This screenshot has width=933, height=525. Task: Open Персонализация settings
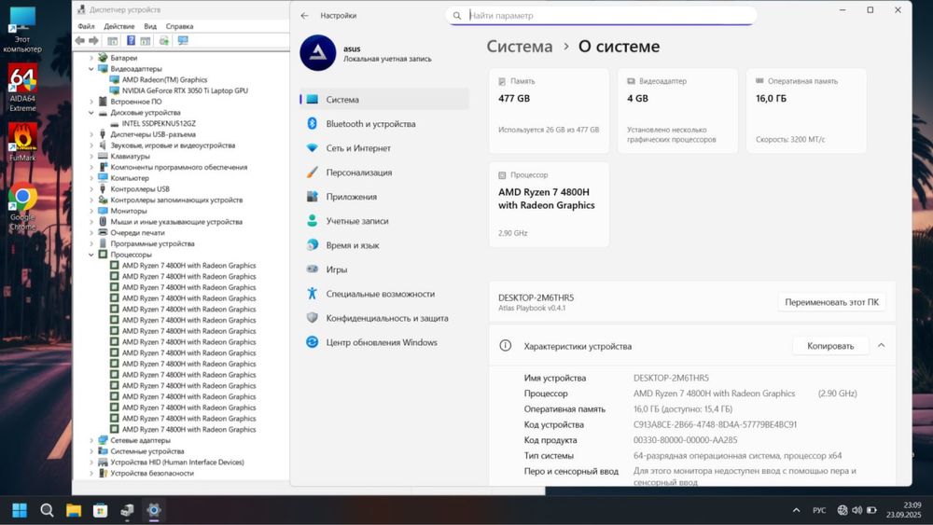click(x=384, y=173)
